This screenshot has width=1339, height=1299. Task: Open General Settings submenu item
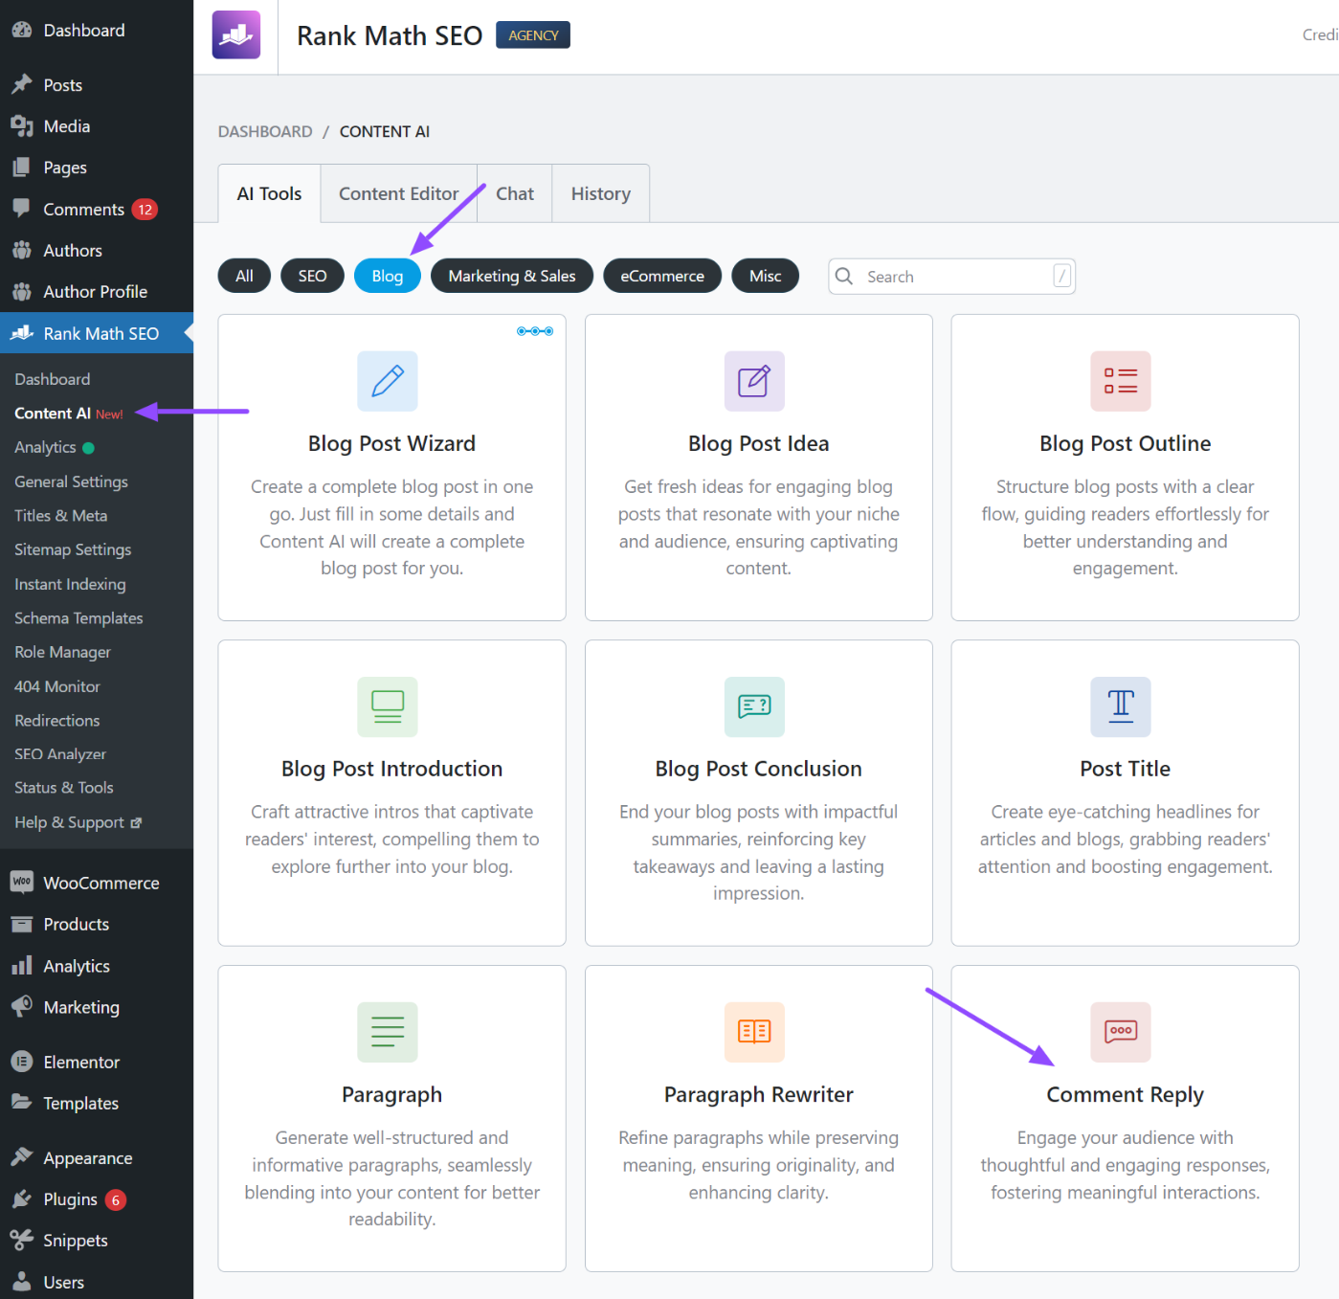pyautogui.click(x=71, y=482)
